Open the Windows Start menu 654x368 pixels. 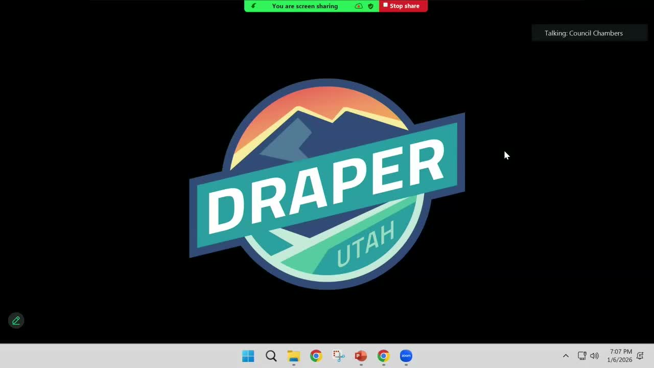pos(248,356)
